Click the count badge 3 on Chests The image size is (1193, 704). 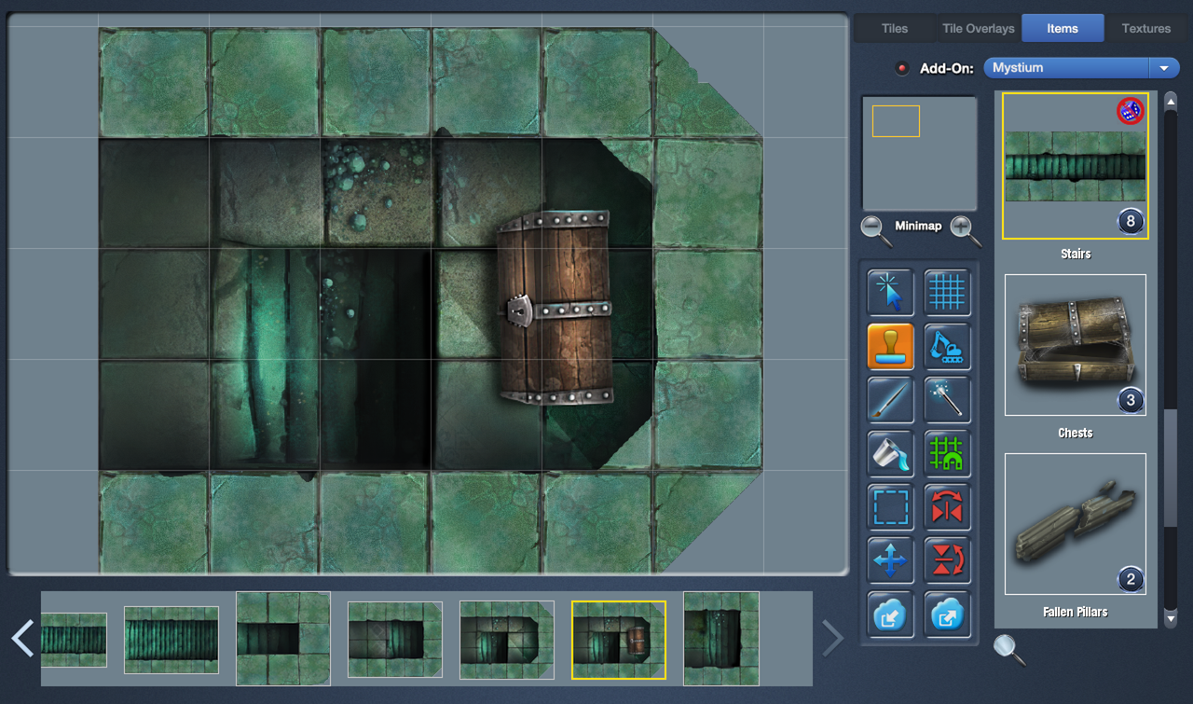[1131, 401]
